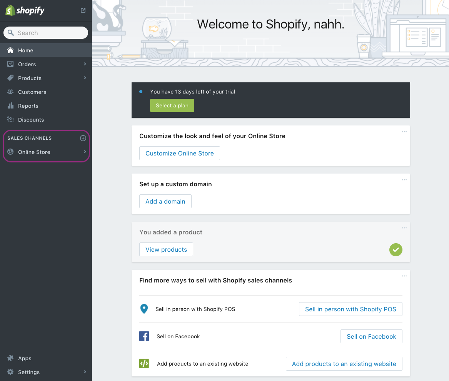
Task: Click the Sell on Facebook row label
Action: (178, 336)
